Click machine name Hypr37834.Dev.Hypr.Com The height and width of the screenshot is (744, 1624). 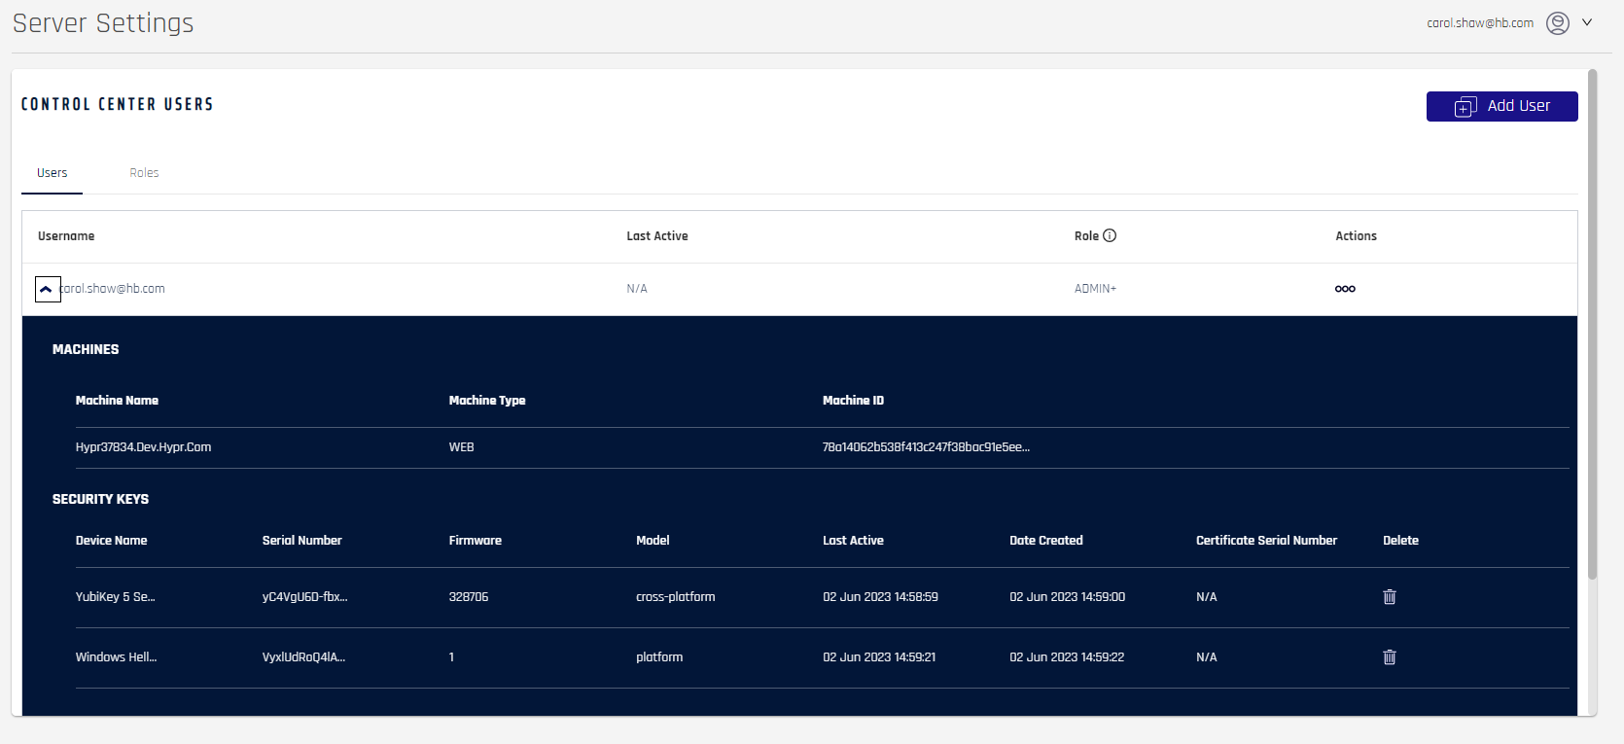pos(143,447)
